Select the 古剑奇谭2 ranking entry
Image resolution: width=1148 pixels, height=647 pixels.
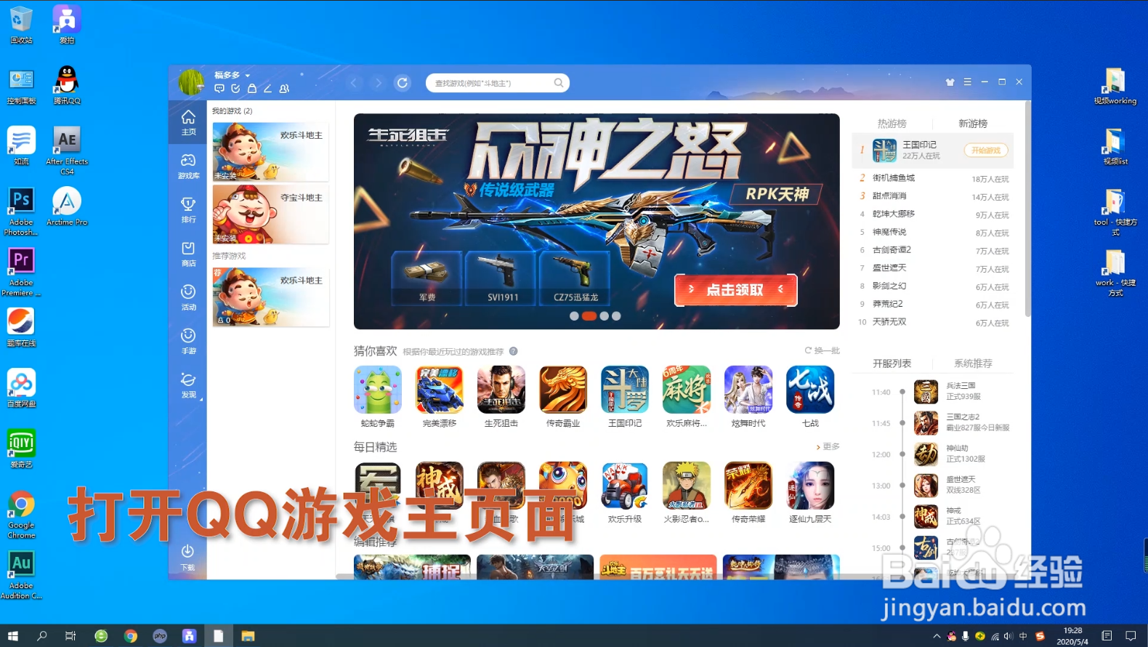pyautogui.click(x=933, y=250)
